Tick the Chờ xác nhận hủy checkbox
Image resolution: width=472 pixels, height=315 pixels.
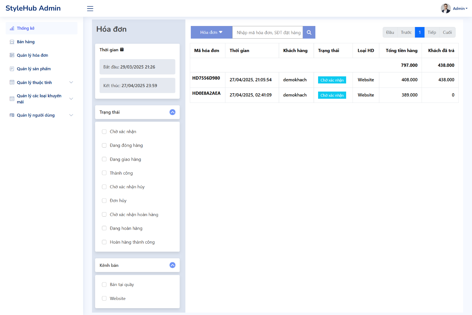[x=104, y=187]
